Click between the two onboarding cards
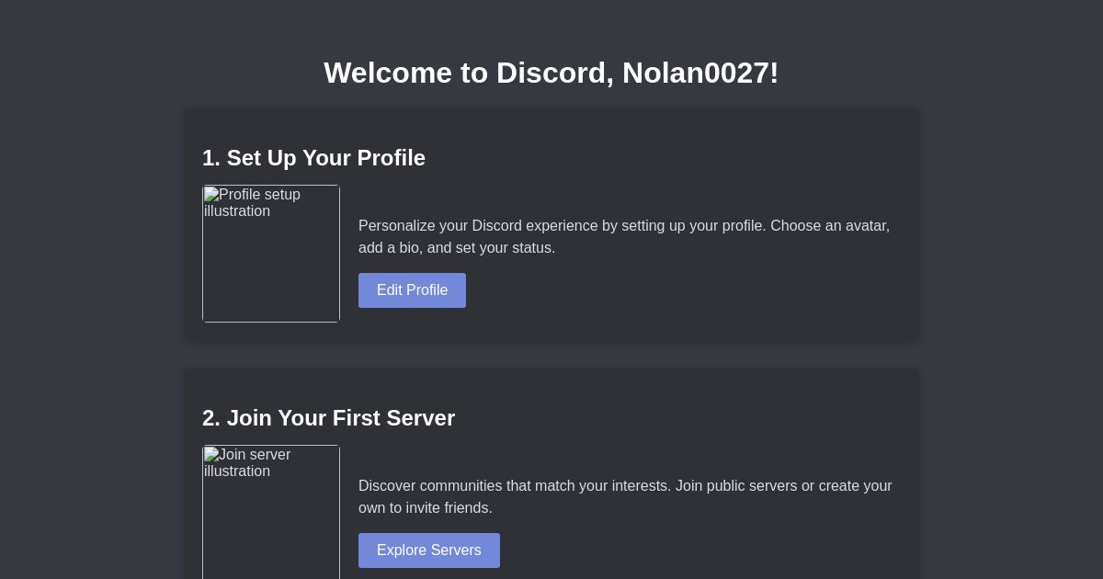This screenshot has width=1103, height=579. click(x=551, y=355)
